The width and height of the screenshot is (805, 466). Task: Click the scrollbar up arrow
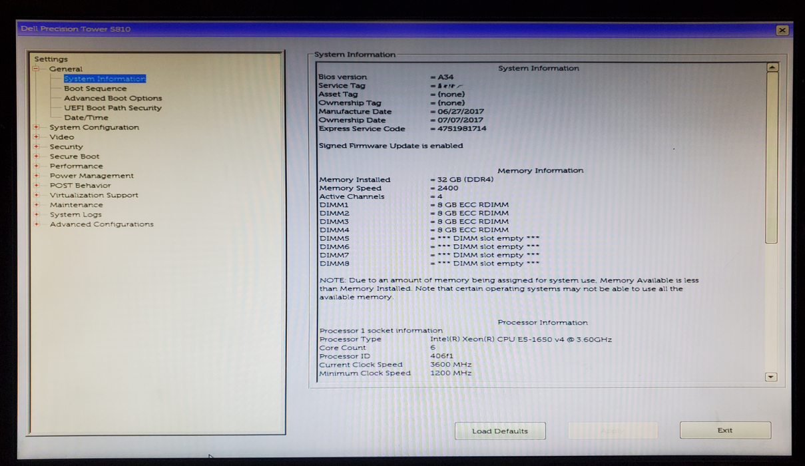[x=772, y=67]
